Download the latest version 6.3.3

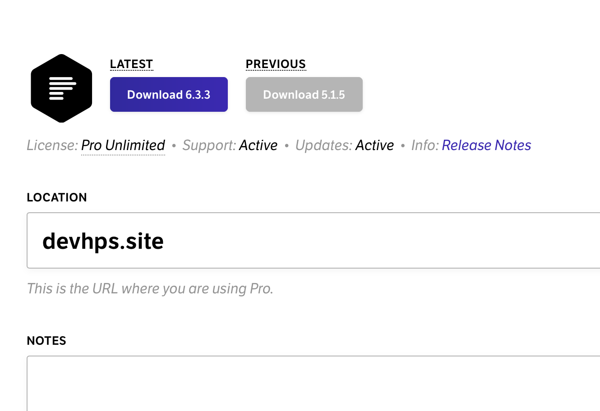coord(169,95)
